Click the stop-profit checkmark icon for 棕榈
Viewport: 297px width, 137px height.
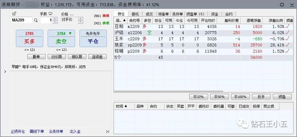288,51
